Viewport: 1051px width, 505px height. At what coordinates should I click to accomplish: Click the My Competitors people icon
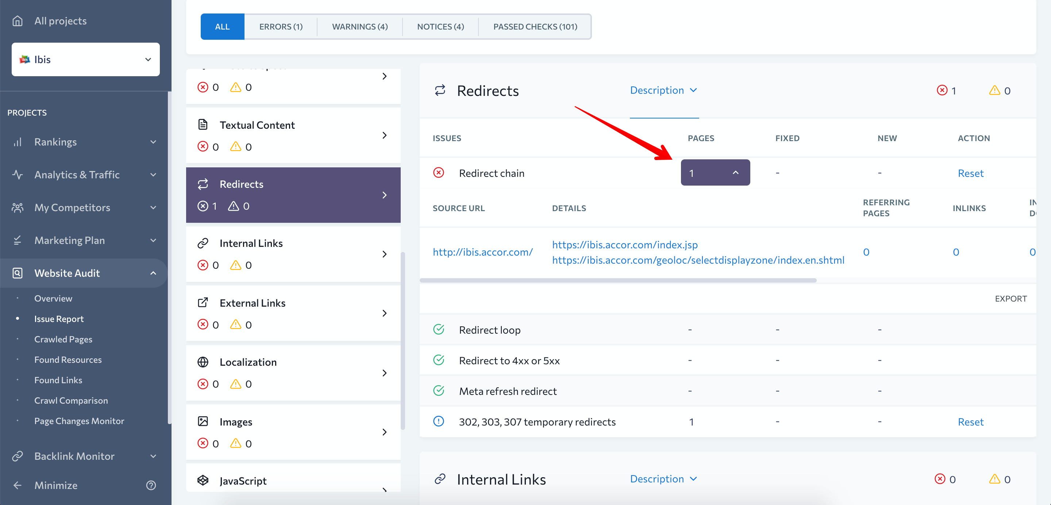click(x=18, y=207)
